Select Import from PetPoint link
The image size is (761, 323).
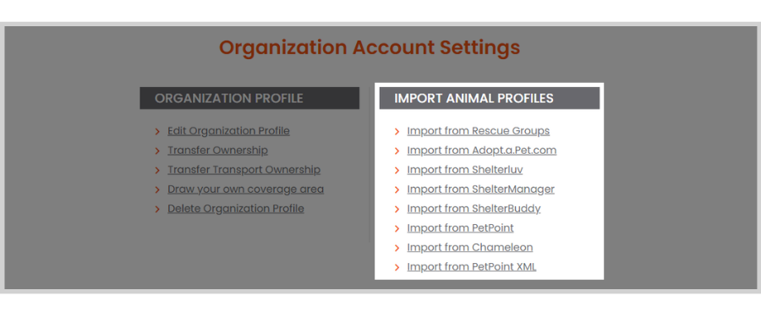coord(460,228)
